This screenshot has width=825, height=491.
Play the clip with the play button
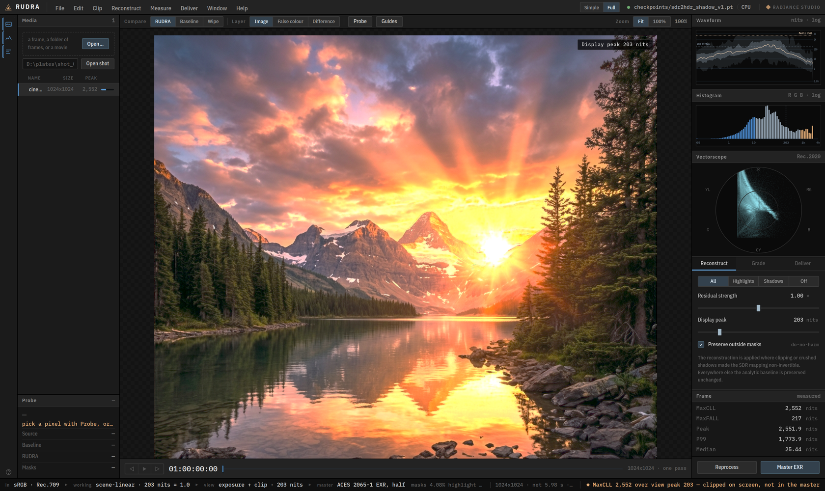144,469
